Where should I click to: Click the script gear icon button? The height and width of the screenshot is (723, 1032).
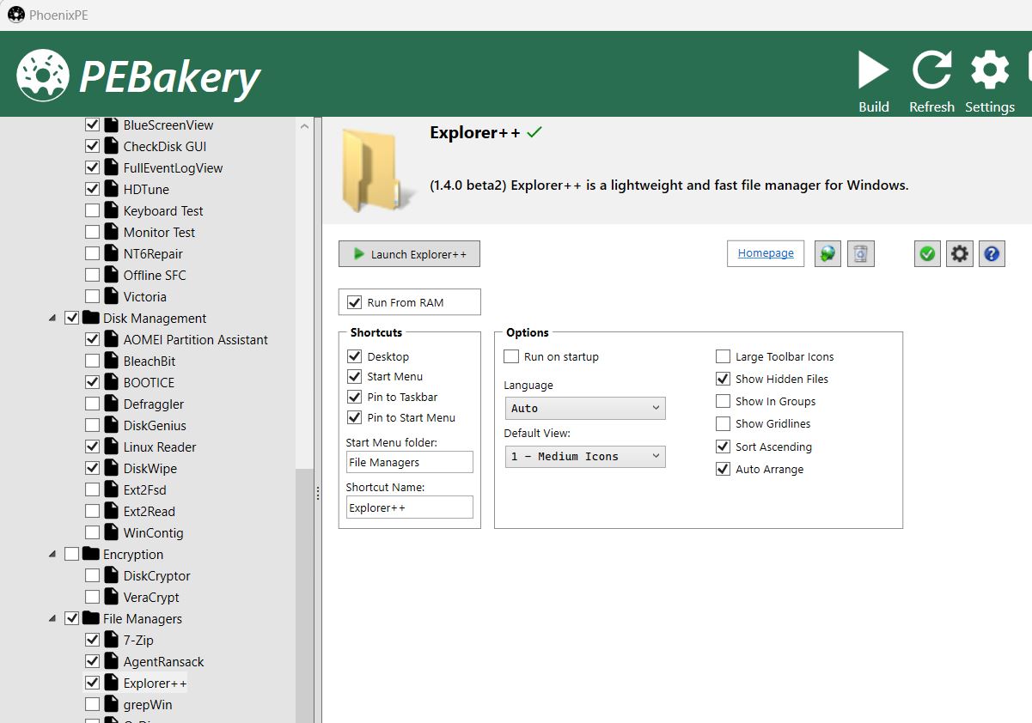click(960, 254)
